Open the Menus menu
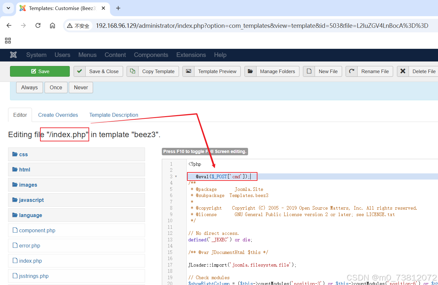The image size is (438, 285). (x=88, y=55)
